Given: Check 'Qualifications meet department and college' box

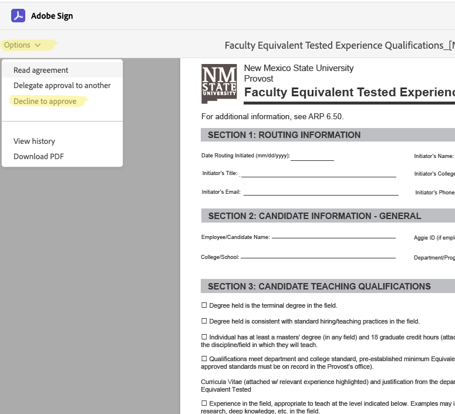Looking at the screenshot, I should pyautogui.click(x=204, y=359).
